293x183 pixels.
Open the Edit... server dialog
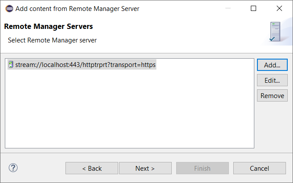pos(272,81)
